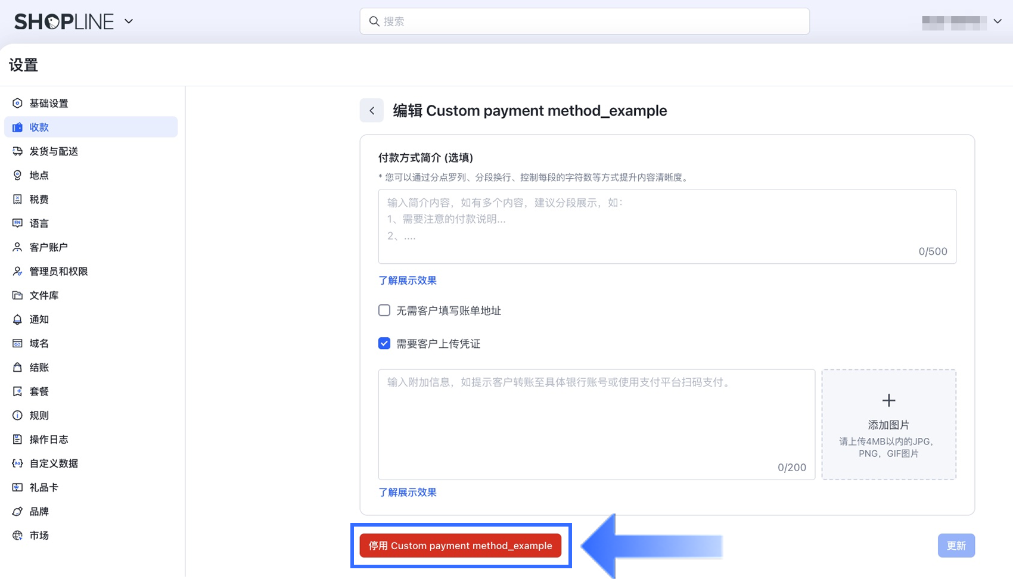
Task: Click the 搜索 search field
Action: point(585,21)
